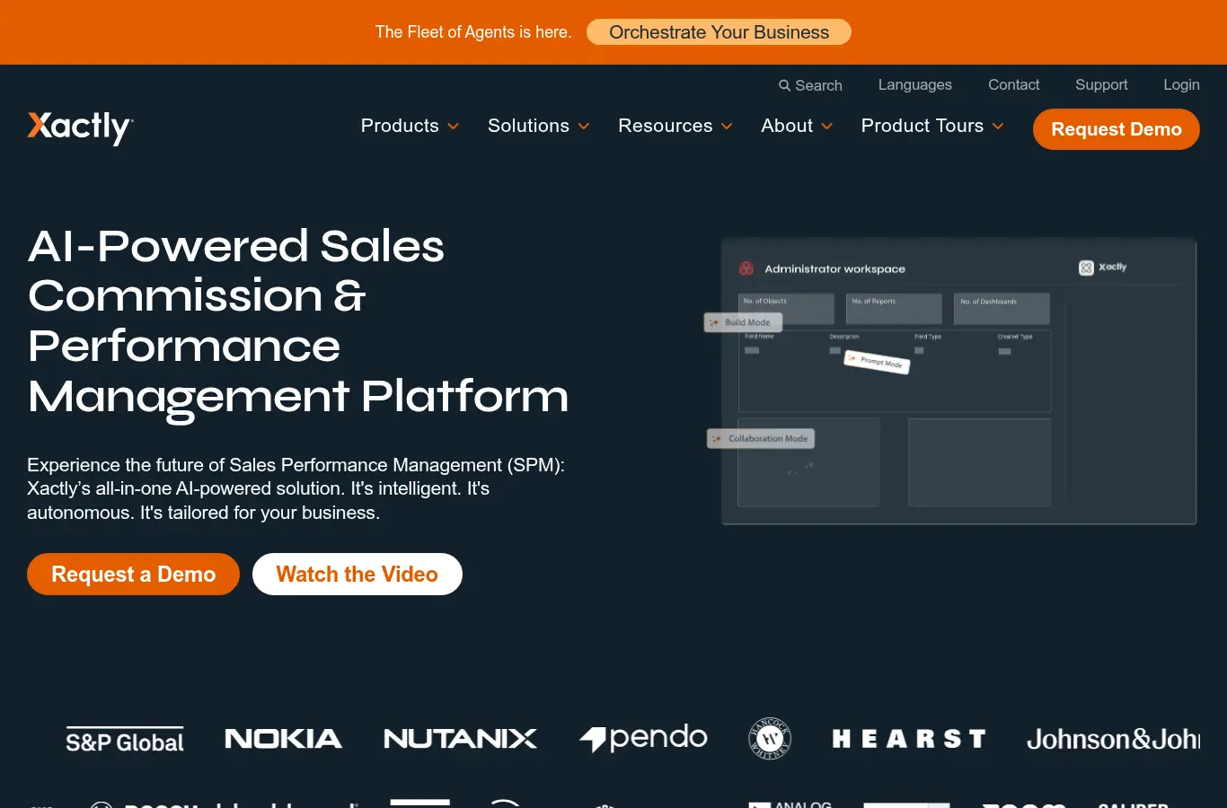Click the Xactly logo
1227x808 pixels.
(x=80, y=127)
